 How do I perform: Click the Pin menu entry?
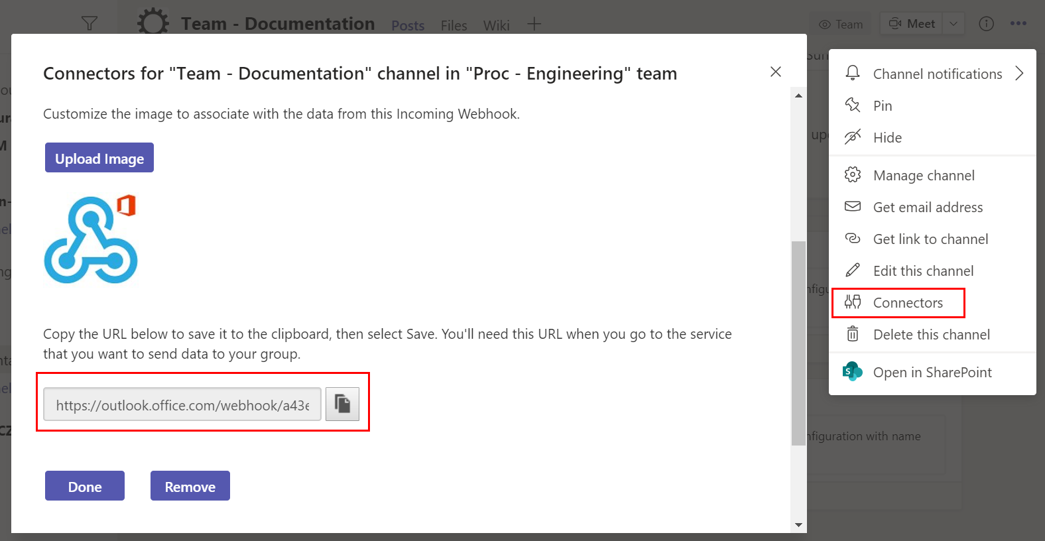(882, 106)
